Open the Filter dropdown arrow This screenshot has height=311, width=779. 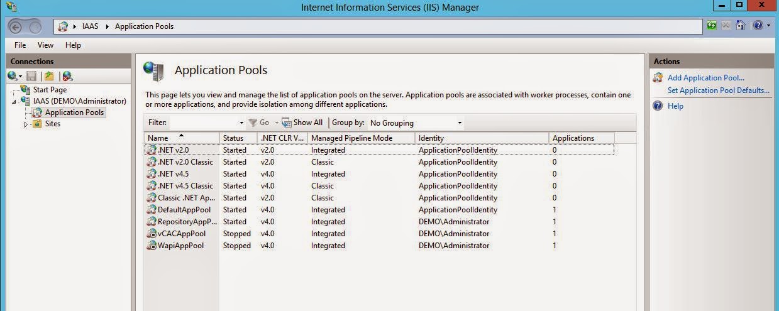tap(241, 123)
